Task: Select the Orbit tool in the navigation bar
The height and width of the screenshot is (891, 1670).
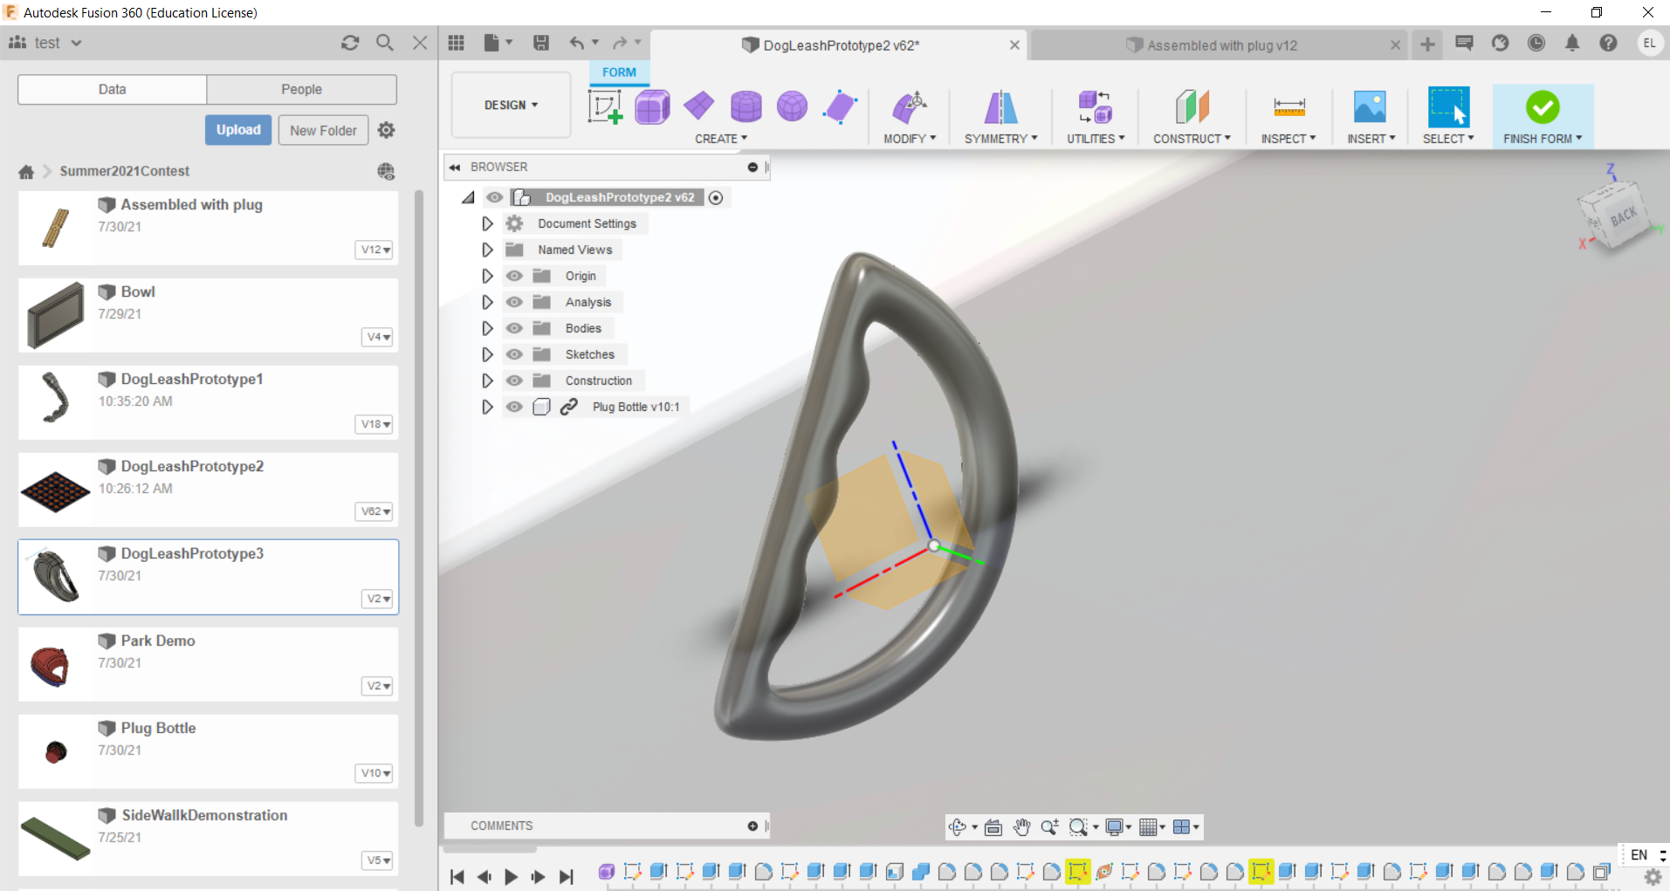Action: [959, 826]
